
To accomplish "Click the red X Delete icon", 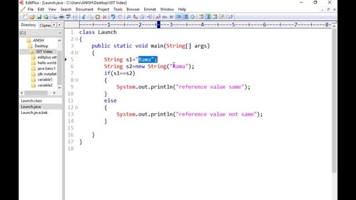I will click(x=105, y=17).
